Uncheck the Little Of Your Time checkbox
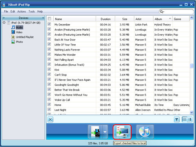The height and width of the screenshot is (147, 196). click(49, 44)
